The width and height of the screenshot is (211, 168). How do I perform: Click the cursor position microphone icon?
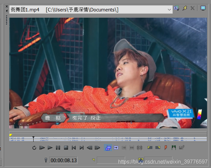click(x=46, y=160)
